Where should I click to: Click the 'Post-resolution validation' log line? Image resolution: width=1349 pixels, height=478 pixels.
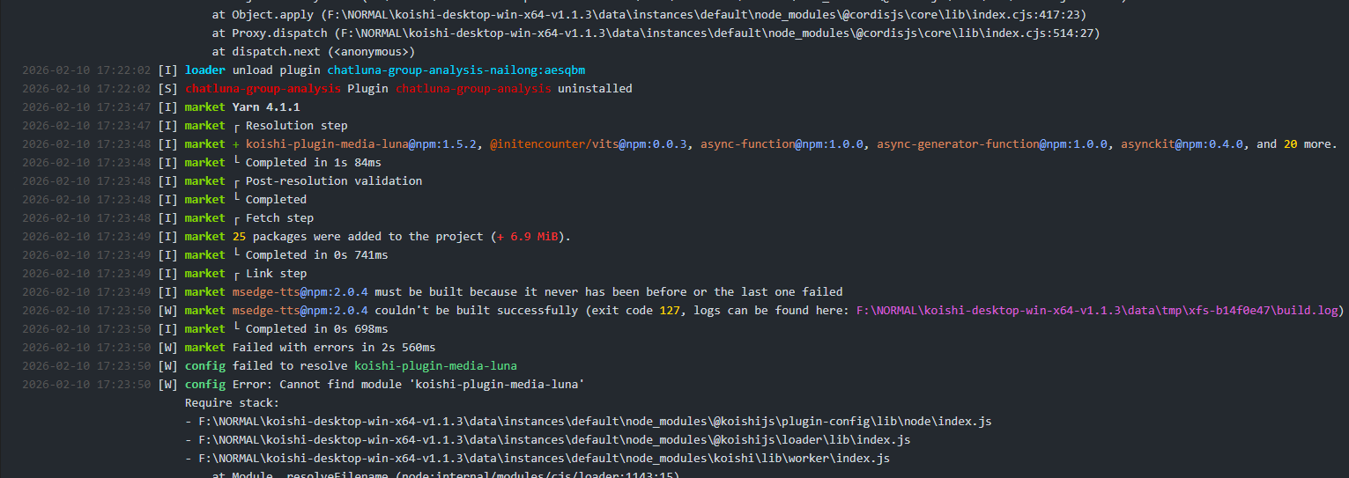tap(333, 181)
